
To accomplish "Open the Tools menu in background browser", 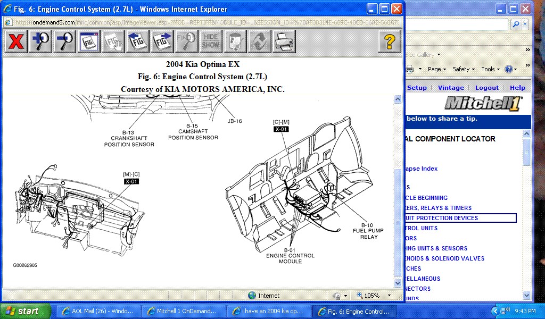I will (490, 69).
